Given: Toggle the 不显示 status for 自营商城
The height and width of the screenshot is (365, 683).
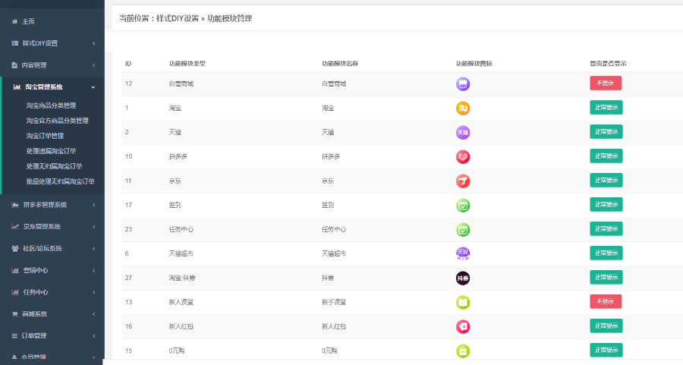Looking at the screenshot, I should tap(605, 83).
